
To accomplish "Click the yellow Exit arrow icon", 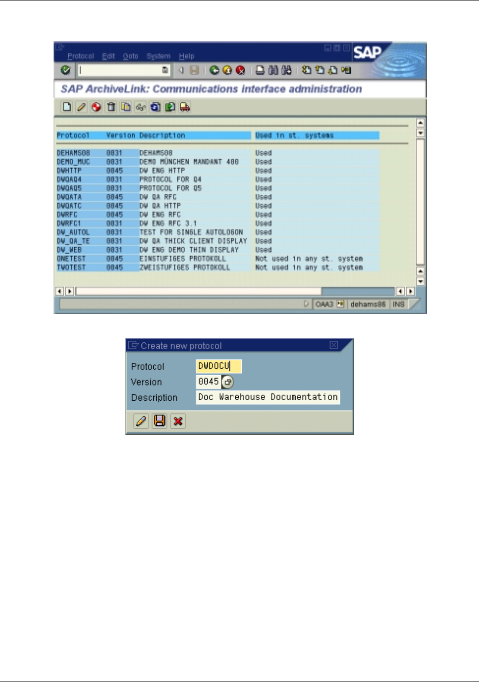I will coord(227,70).
